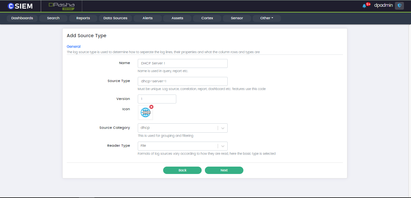411x198 pixels.
Task: Go to the Search page
Action: pos(53,18)
